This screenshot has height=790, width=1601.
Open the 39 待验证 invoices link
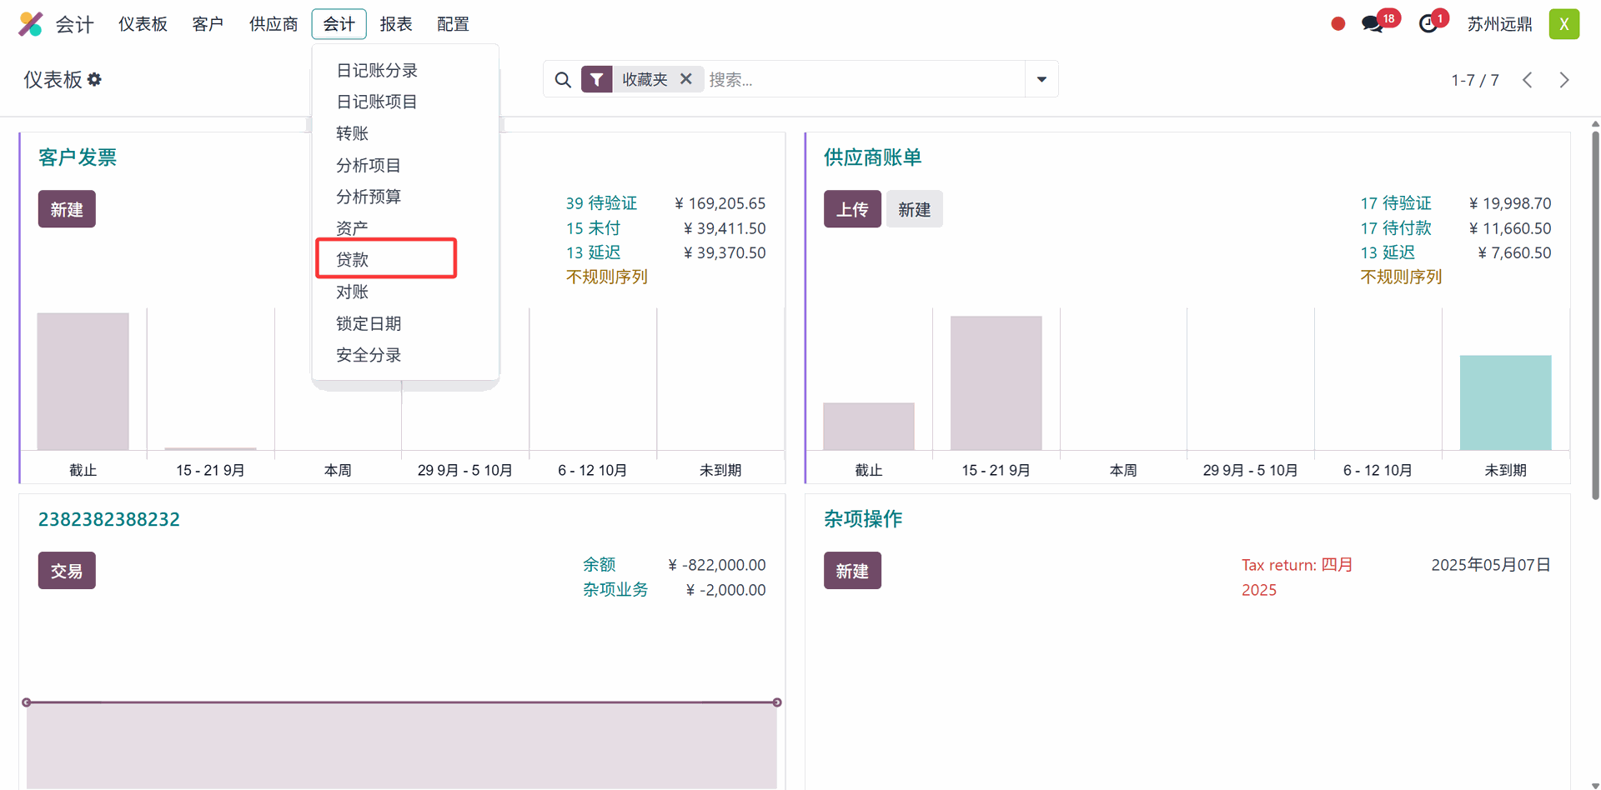pos(600,203)
